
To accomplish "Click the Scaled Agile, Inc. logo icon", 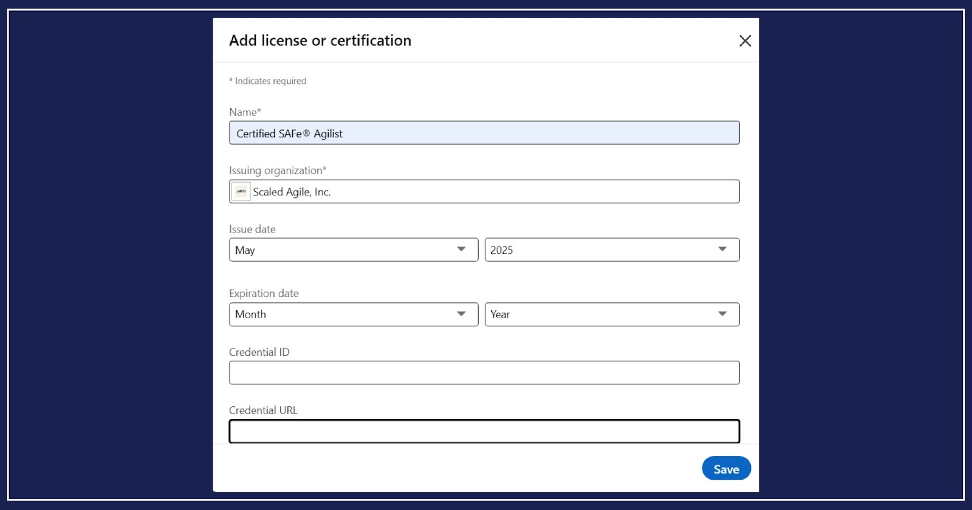I will 241,192.
